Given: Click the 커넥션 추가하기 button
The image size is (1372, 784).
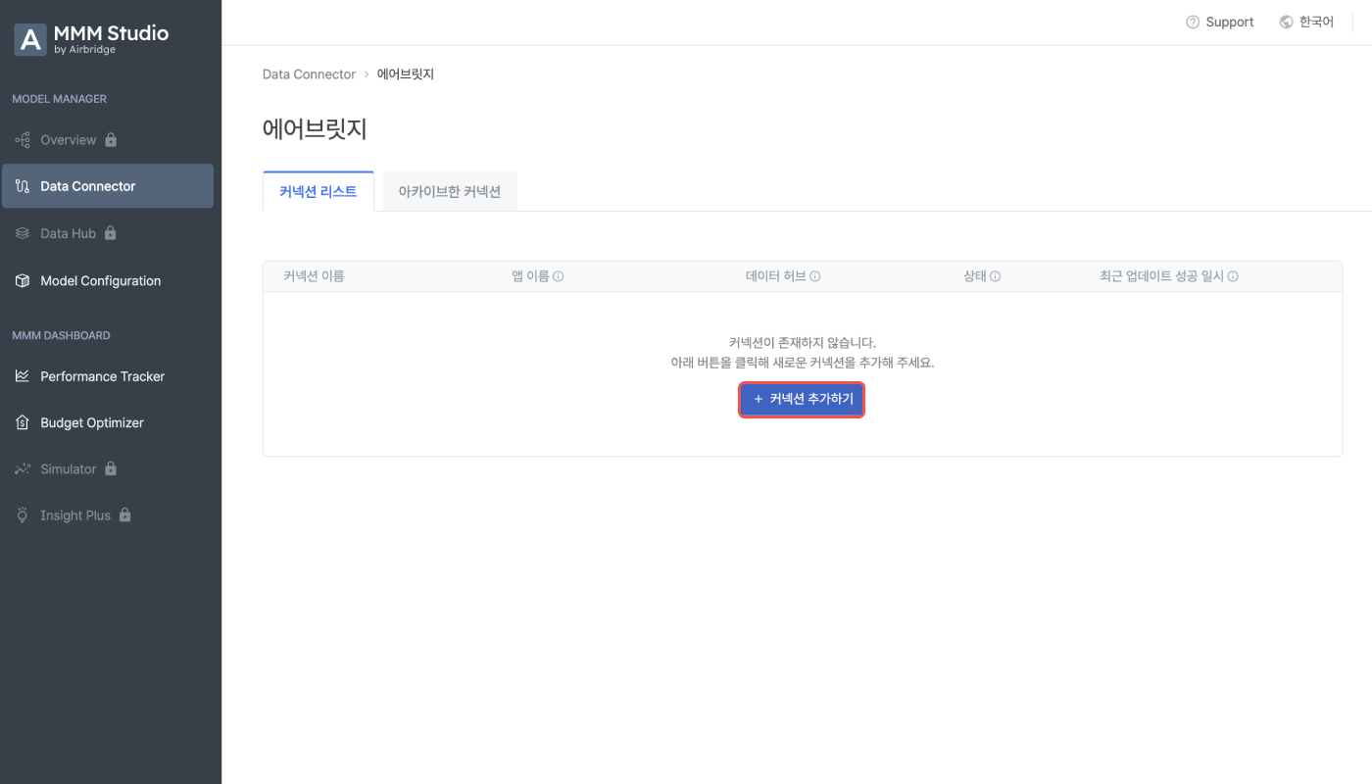Looking at the screenshot, I should coord(802,400).
